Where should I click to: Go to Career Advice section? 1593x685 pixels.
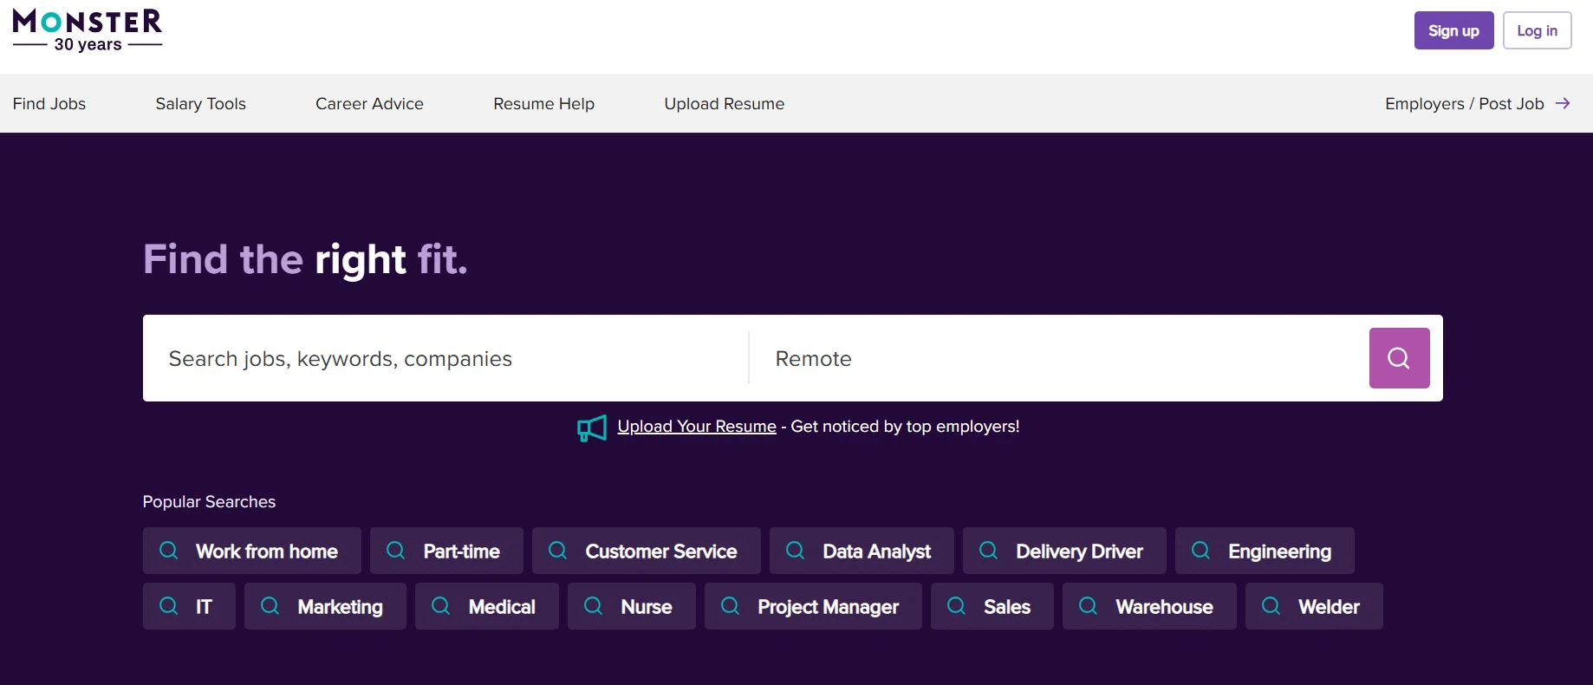369,104
